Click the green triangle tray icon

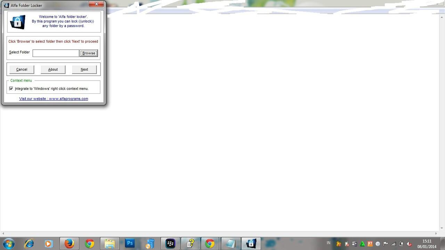[x=362, y=244]
